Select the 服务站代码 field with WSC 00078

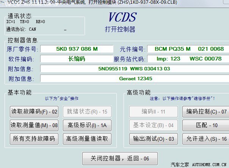coord(189,59)
